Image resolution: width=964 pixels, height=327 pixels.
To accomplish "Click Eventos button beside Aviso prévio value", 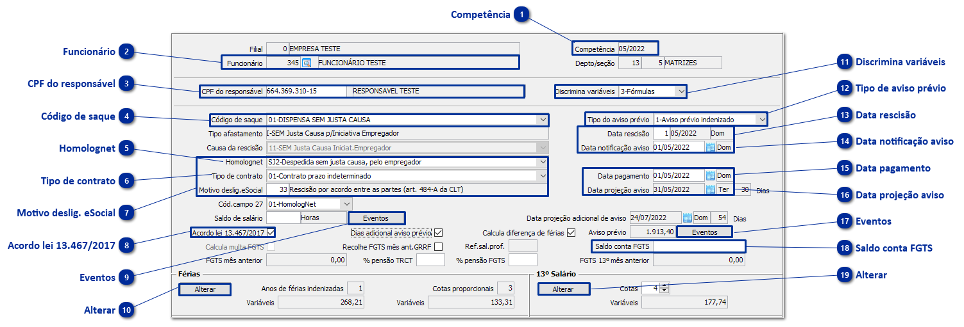I will (704, 232).
